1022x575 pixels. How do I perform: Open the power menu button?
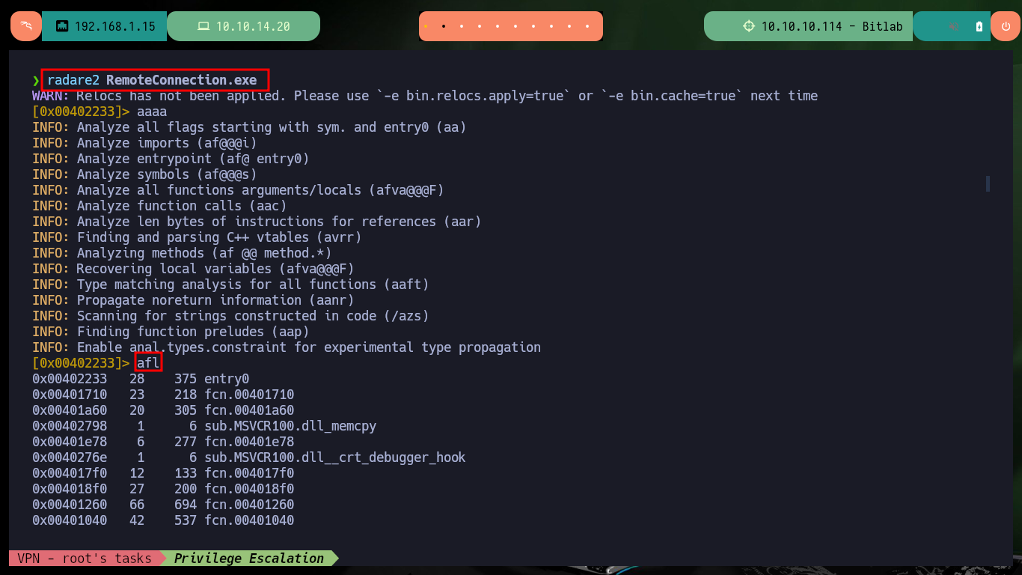coord(1005,26)
